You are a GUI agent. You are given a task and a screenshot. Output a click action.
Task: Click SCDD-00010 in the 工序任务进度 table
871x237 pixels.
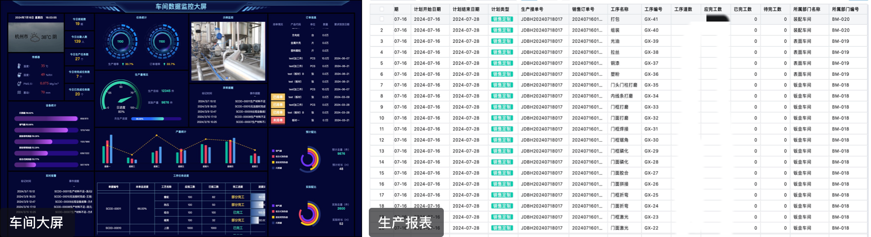113,228
